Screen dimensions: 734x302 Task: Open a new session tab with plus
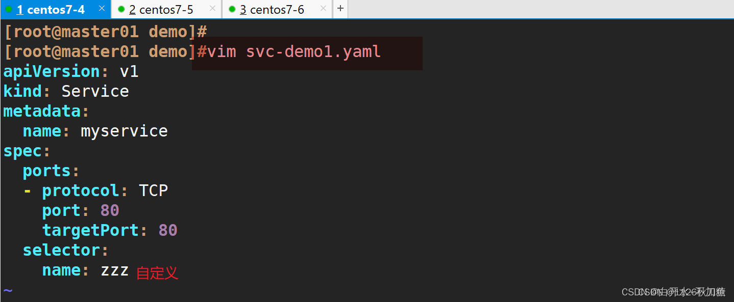pyautogui.click(x=340, y=9)
